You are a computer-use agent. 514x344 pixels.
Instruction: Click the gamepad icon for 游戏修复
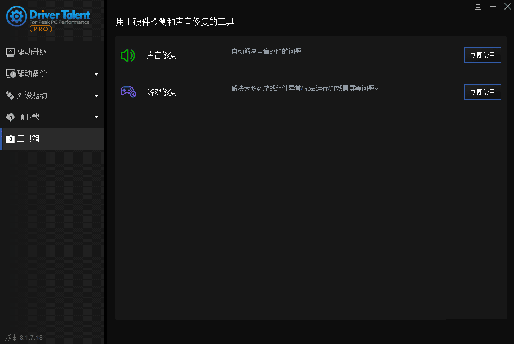[x=128, y=91]
